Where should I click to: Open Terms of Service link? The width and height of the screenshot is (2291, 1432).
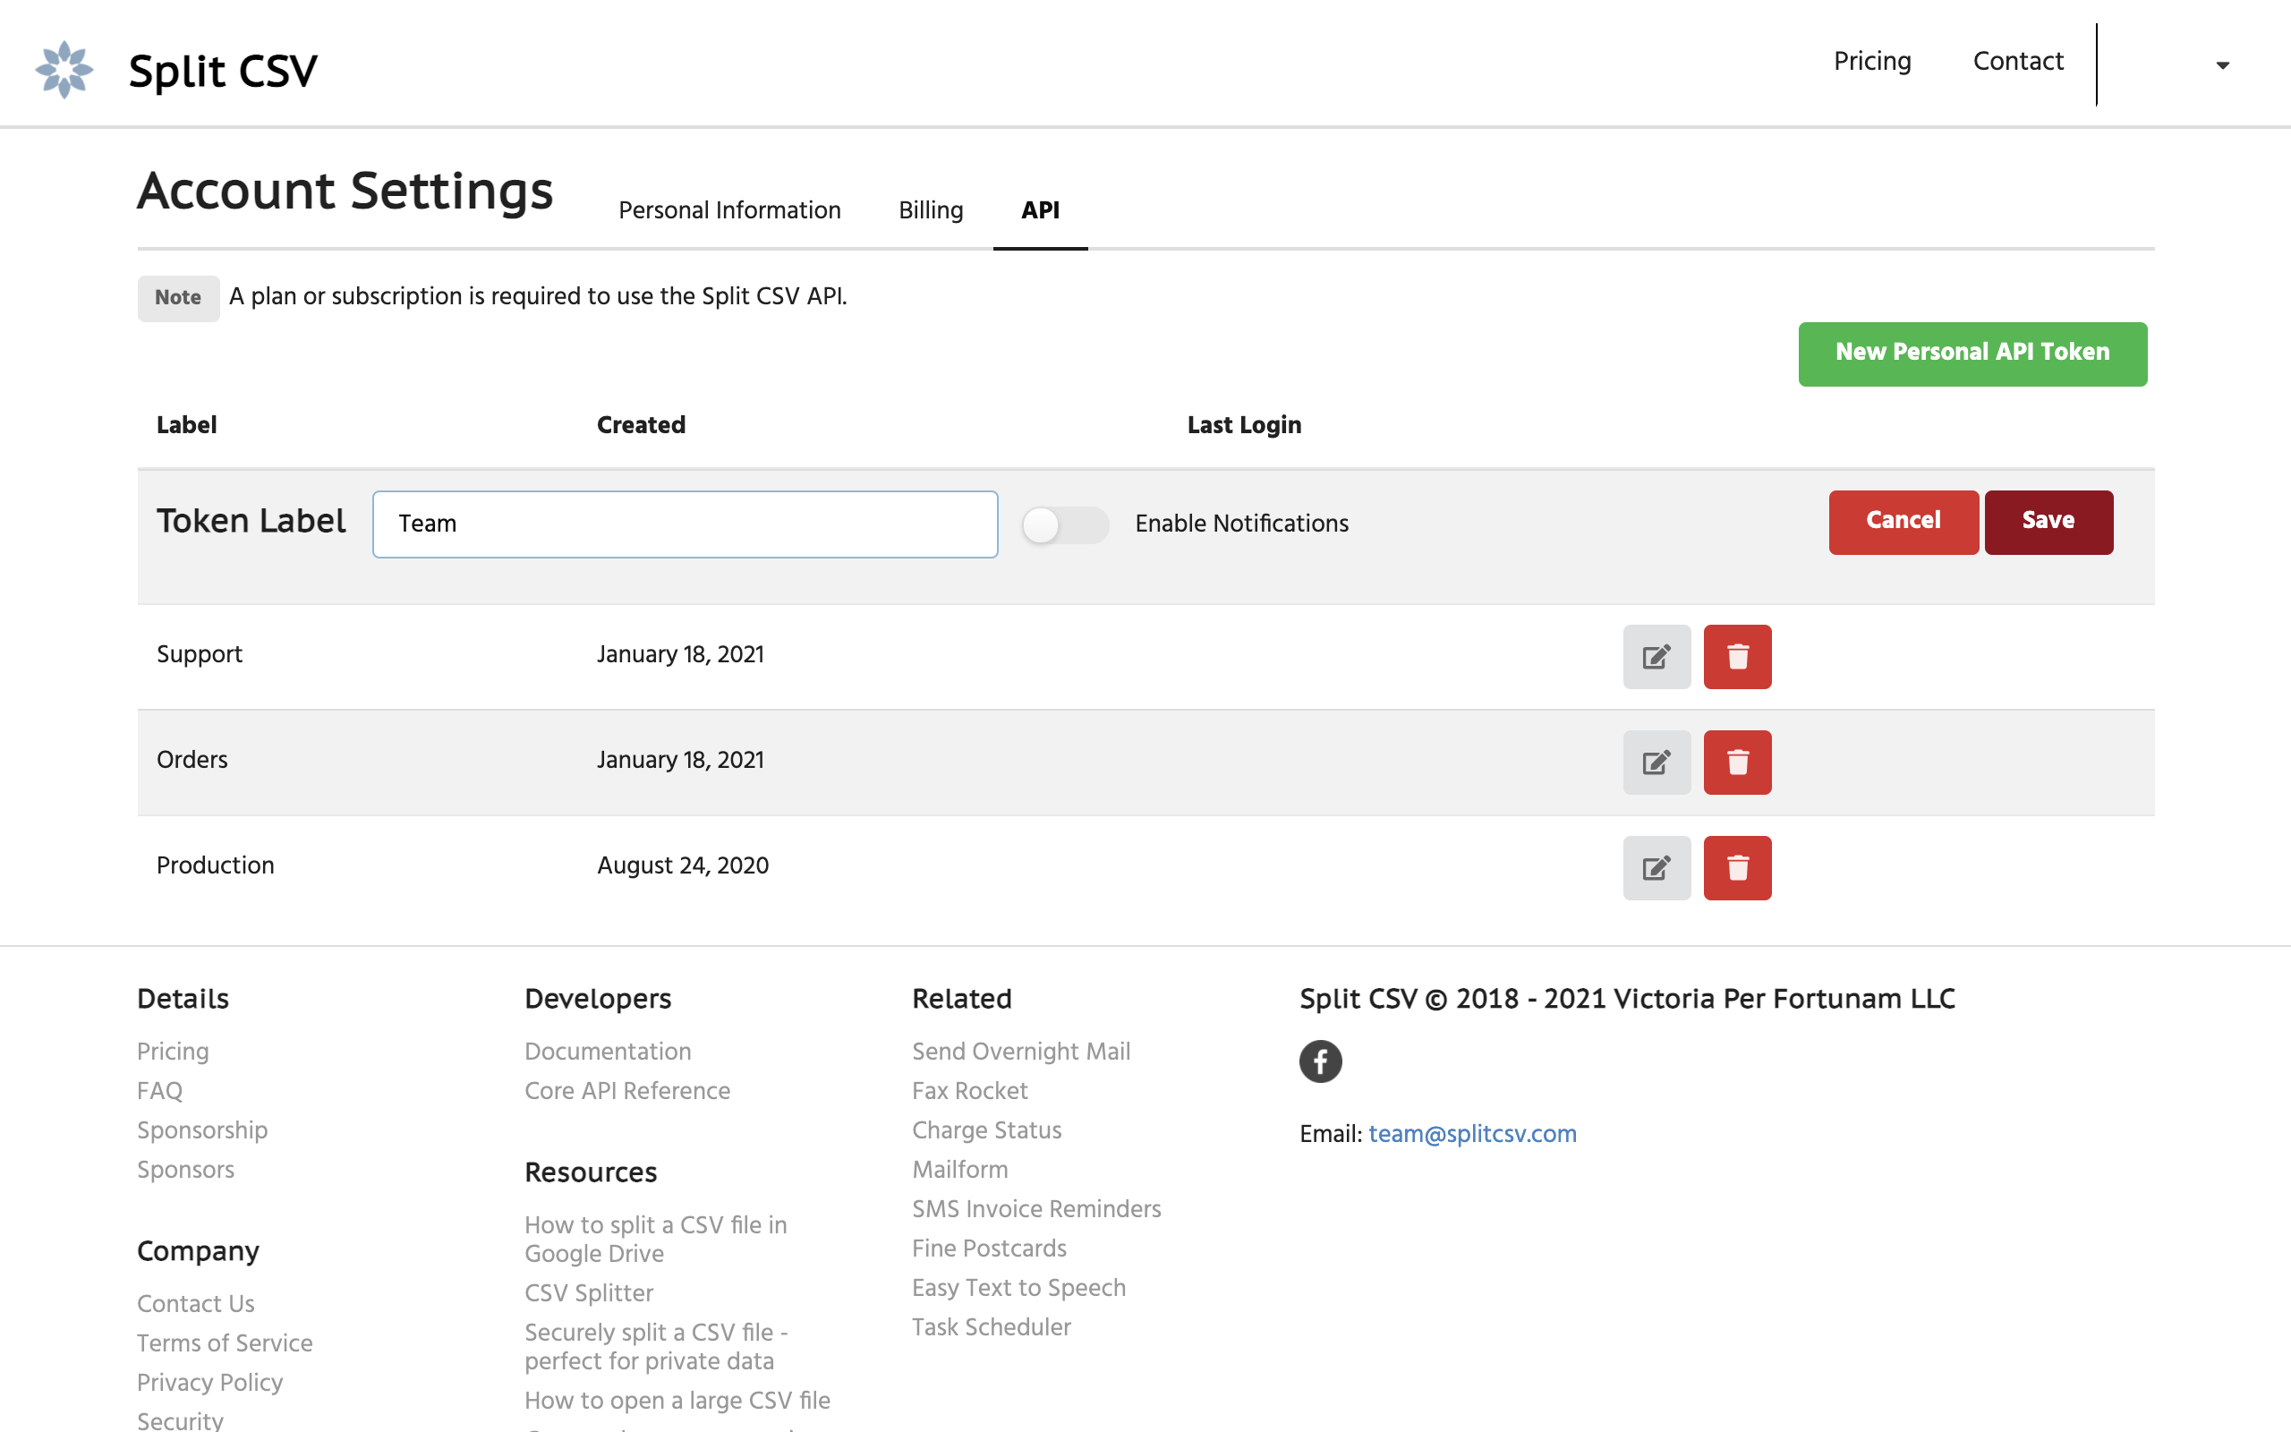[x=225, y=1343]
